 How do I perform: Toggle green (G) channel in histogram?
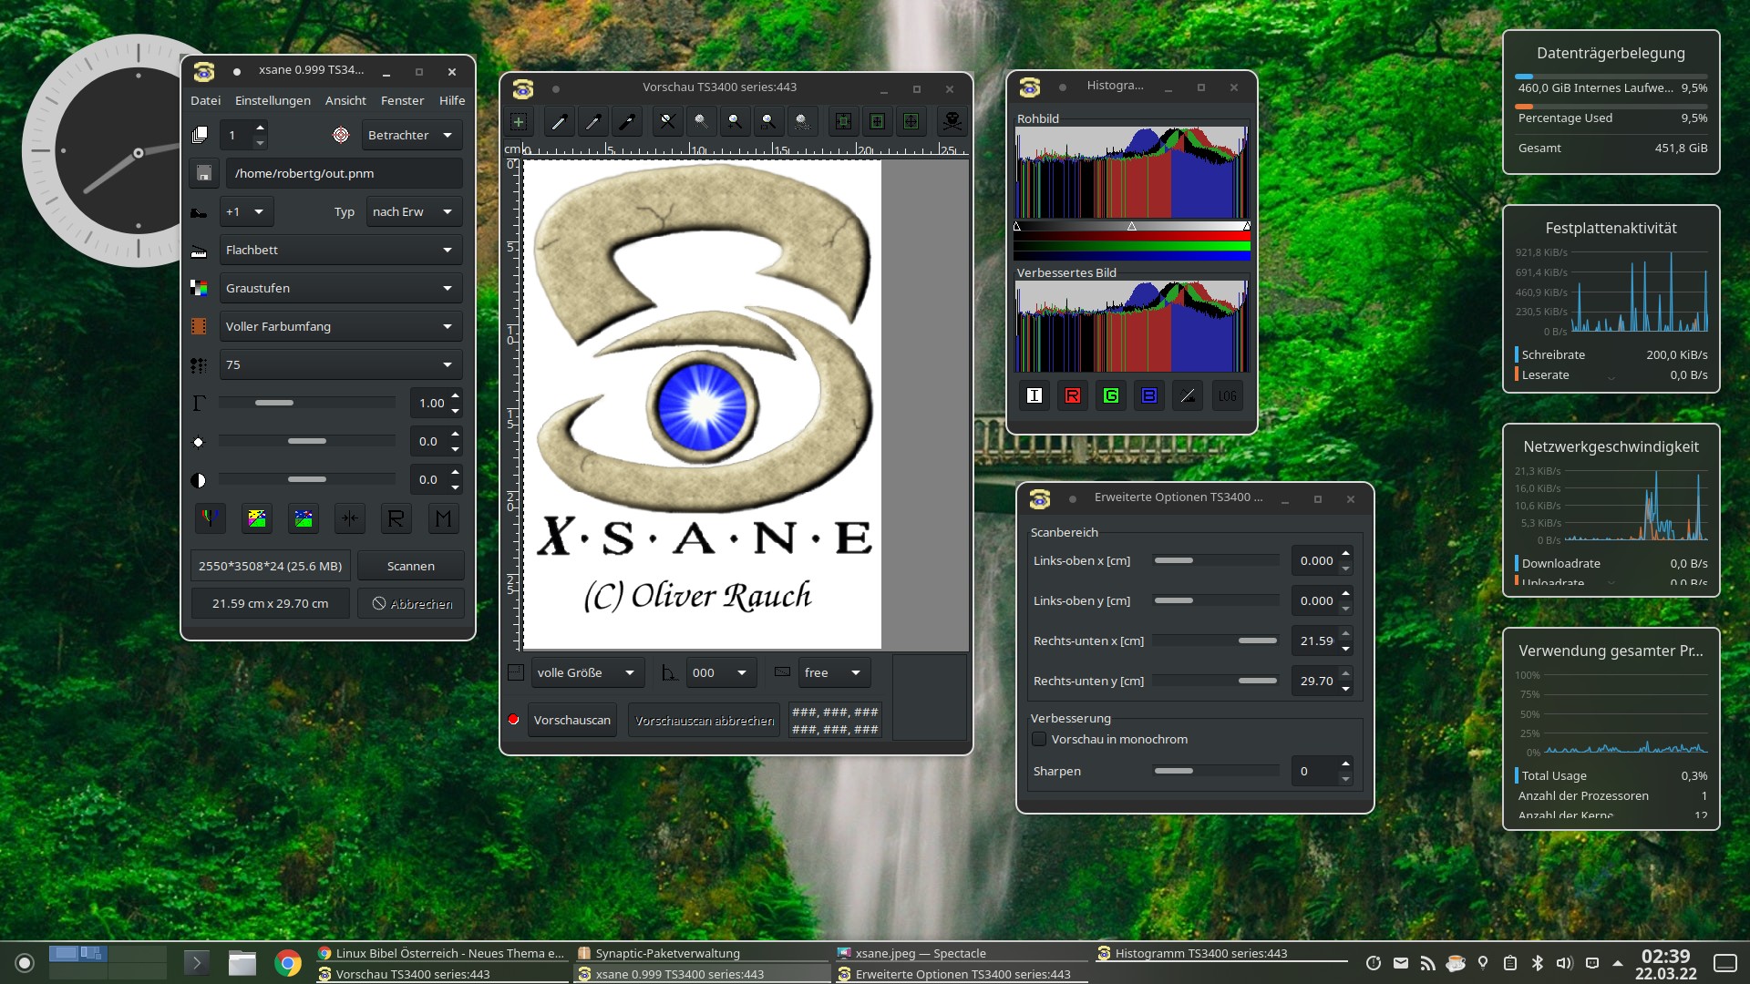click(x=1111, y=395)
